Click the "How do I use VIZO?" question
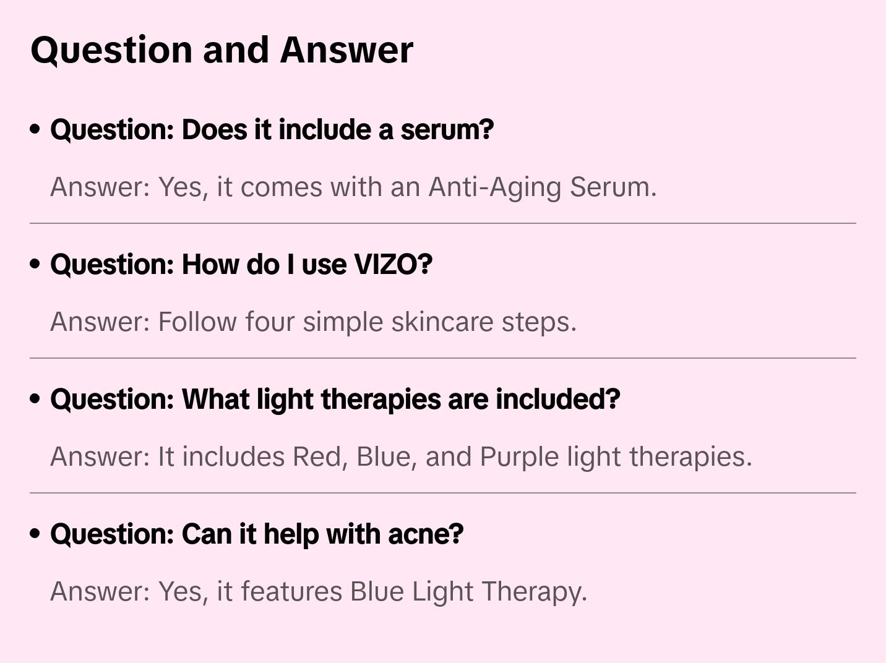This screenshot has width=886, height=663. pyautogui.click(x=241, y=264)
